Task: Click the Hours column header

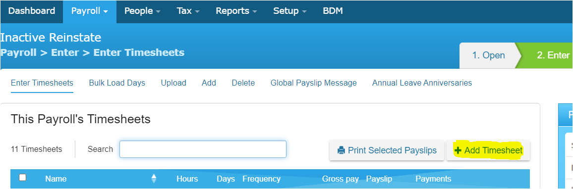Action: tap(187, 179)
